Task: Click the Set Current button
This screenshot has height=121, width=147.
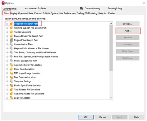Action: point(128,58)
